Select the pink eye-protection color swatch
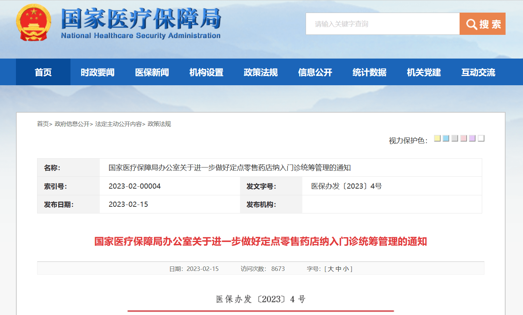Viewport: 523px width, 315px height. [464, 138]
